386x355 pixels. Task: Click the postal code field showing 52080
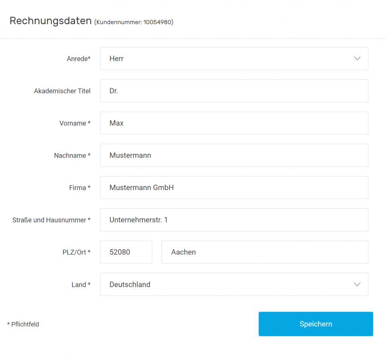pos(126,252)
